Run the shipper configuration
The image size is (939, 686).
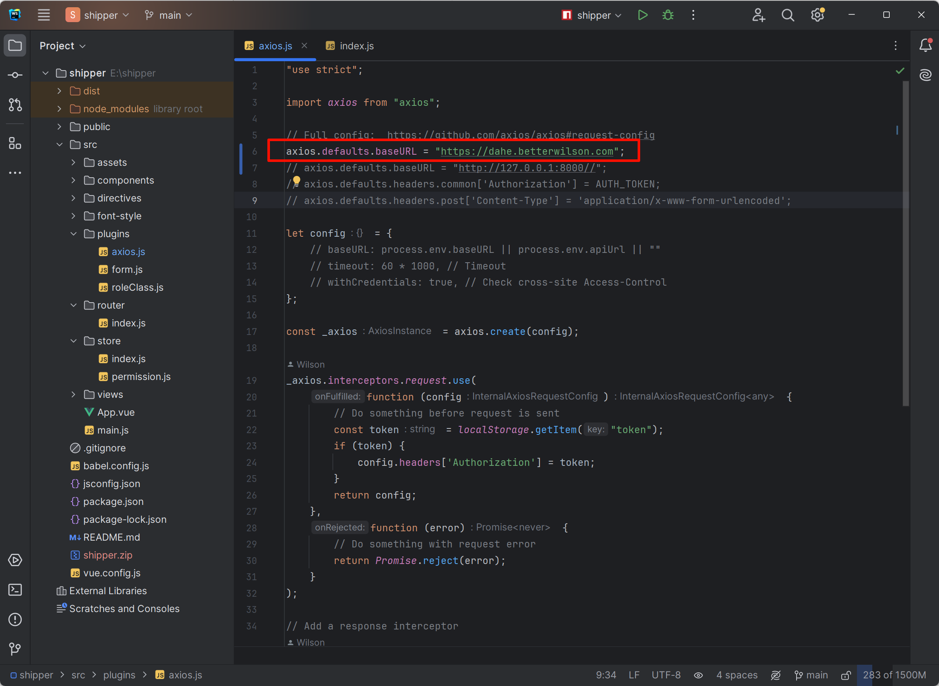643,15
